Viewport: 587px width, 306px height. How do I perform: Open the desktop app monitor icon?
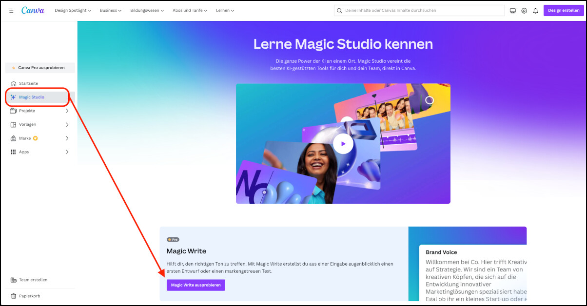[513, 11]
